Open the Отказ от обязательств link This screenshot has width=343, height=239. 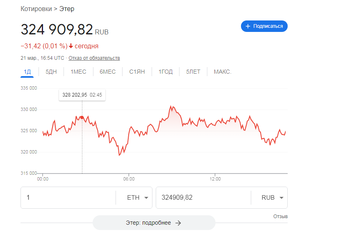[94, 58]
